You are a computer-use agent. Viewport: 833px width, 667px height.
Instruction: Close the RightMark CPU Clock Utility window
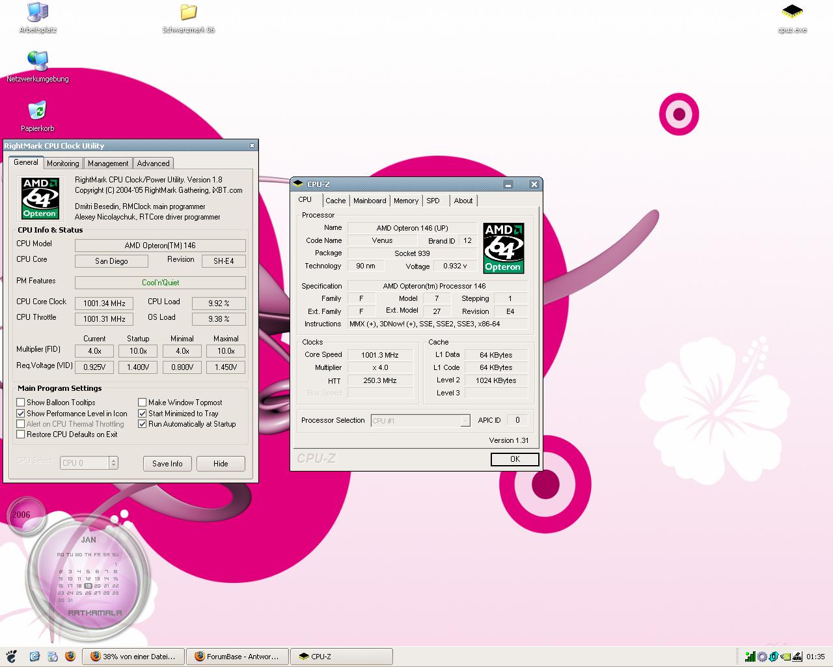(x=252, y=146)
